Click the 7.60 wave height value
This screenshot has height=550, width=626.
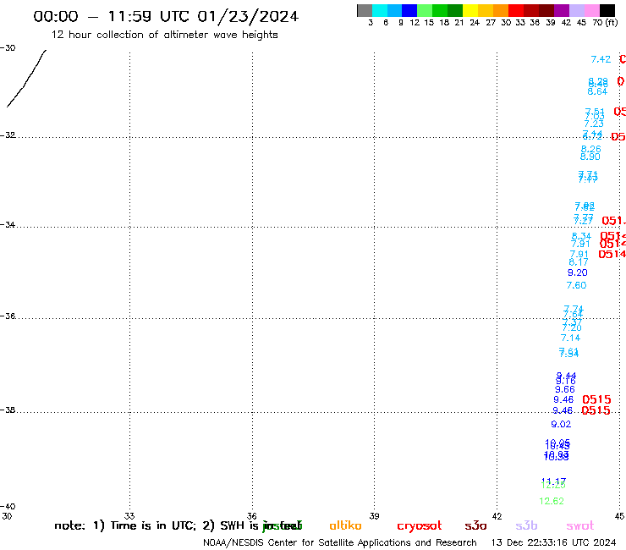coord(576,285)
